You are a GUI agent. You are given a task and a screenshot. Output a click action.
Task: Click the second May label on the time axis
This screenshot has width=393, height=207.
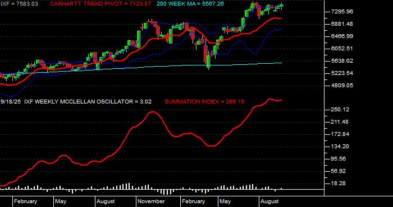pos(225,201)
